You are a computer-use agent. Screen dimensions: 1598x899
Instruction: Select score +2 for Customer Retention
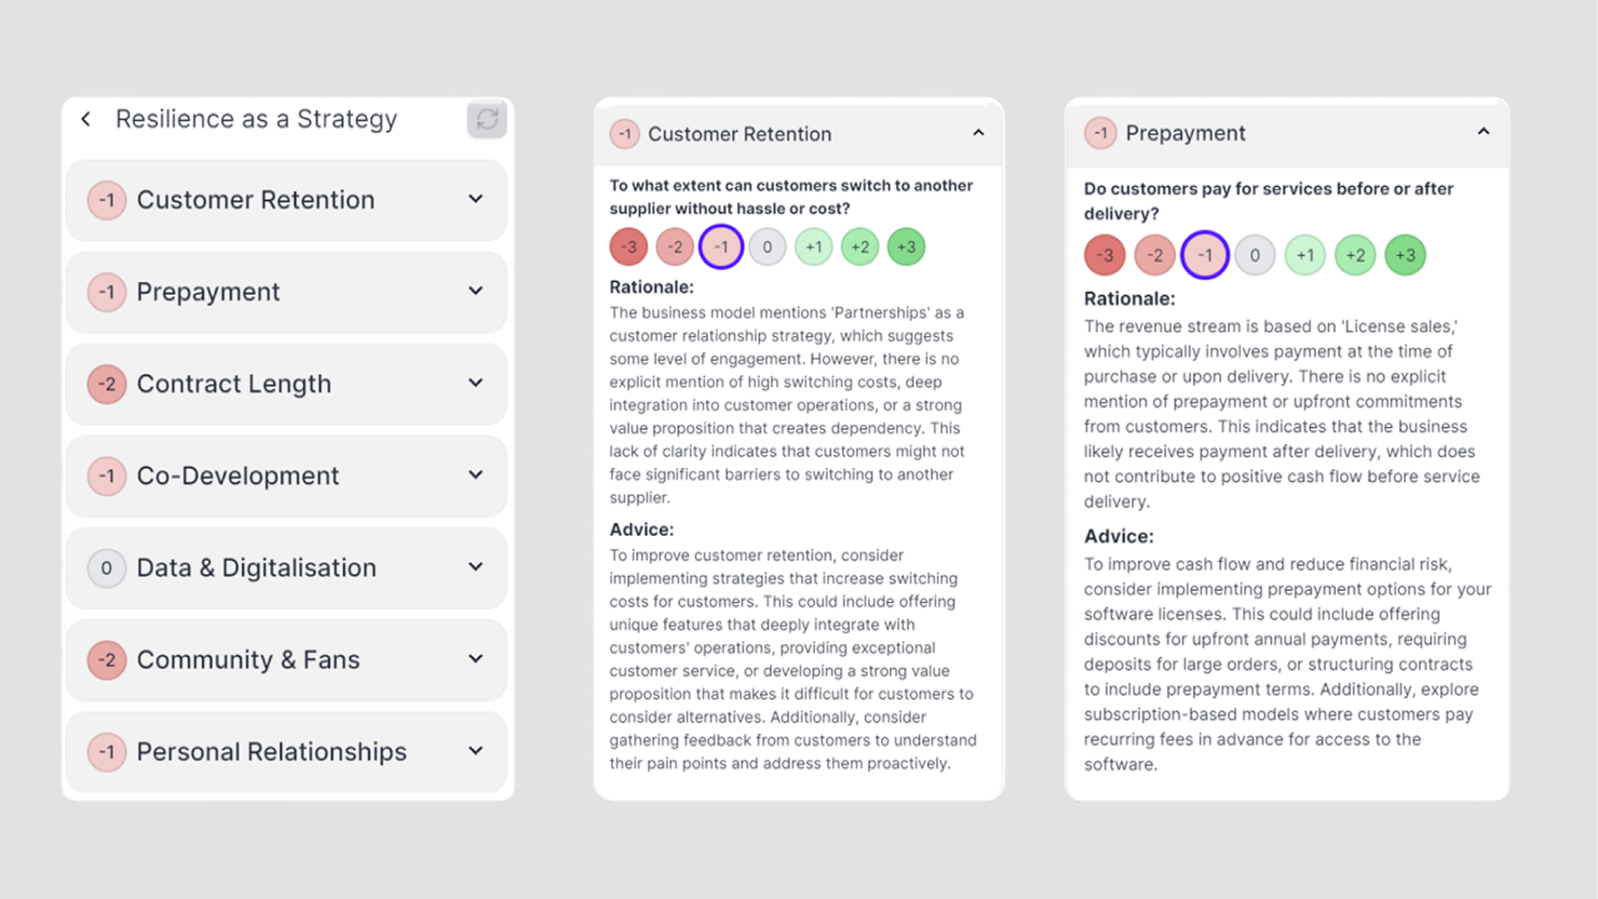[x=860, y=247]
